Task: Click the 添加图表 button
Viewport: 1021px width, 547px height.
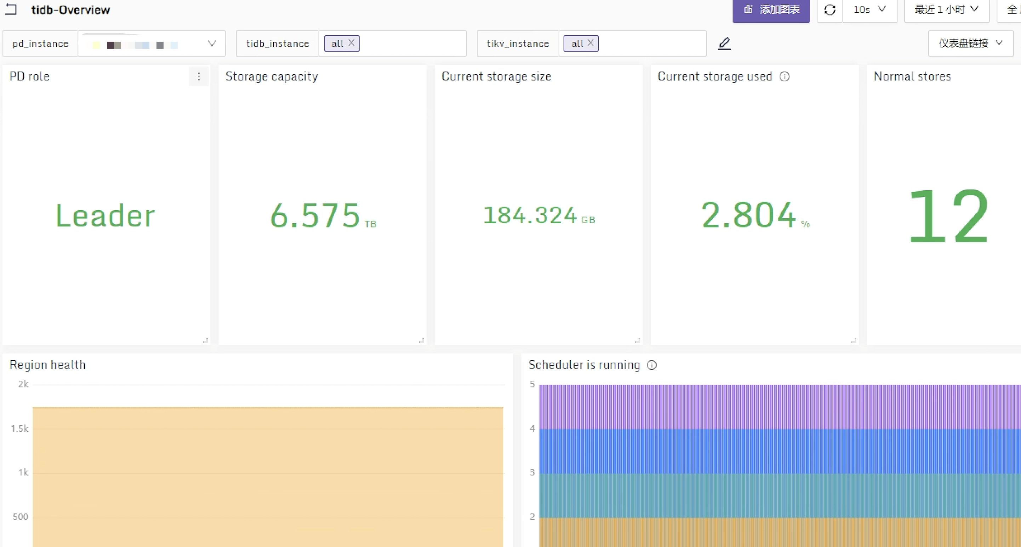Action: pos(771,10)
